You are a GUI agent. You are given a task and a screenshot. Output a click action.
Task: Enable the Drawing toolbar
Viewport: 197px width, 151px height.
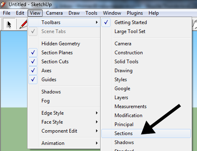point(146,71)
